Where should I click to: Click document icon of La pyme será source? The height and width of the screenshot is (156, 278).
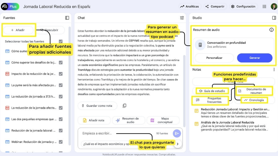[7, 85]
